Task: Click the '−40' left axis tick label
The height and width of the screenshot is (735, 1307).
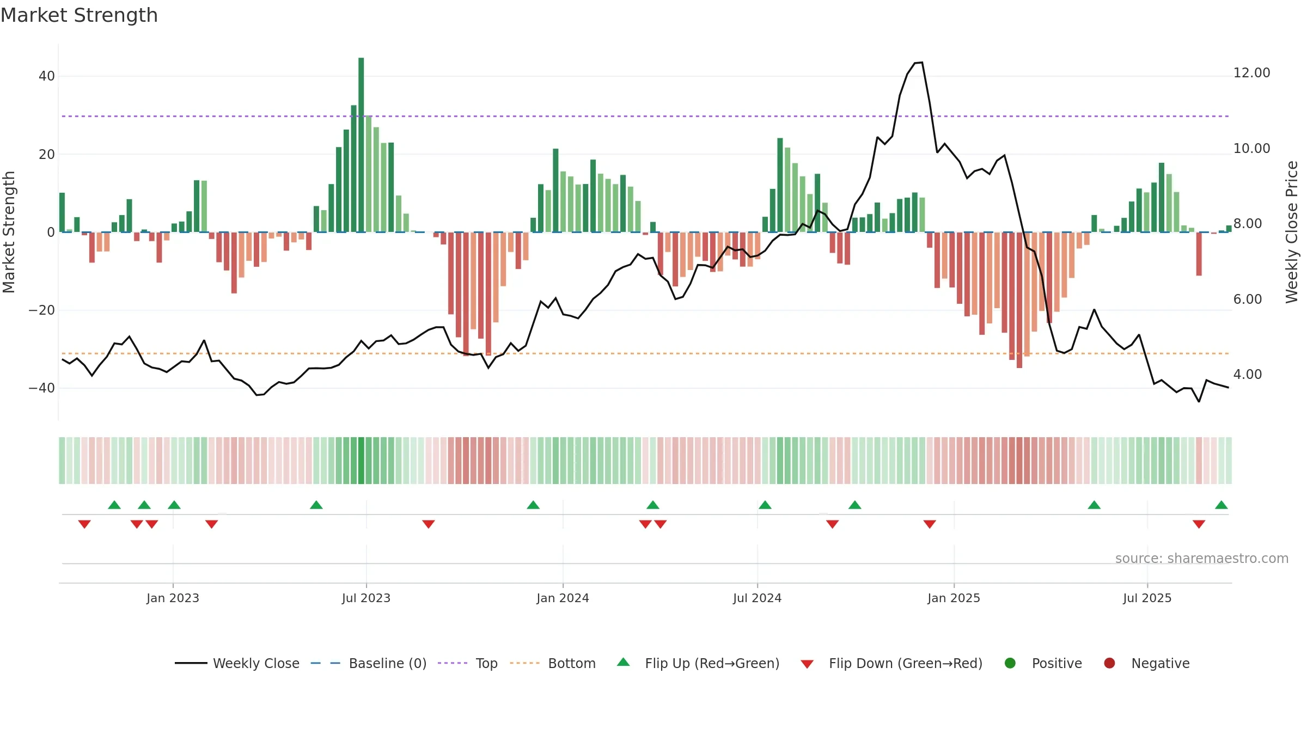Action: [x=42, y=388]
